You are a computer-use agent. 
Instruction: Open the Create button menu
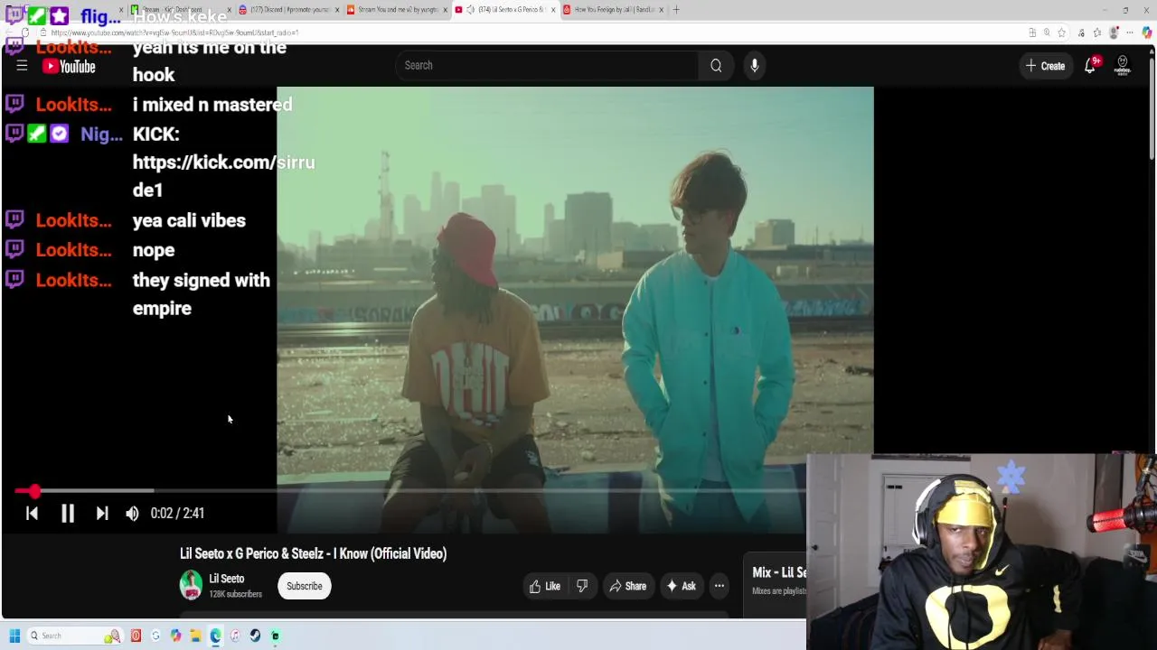pos(1045,66)
